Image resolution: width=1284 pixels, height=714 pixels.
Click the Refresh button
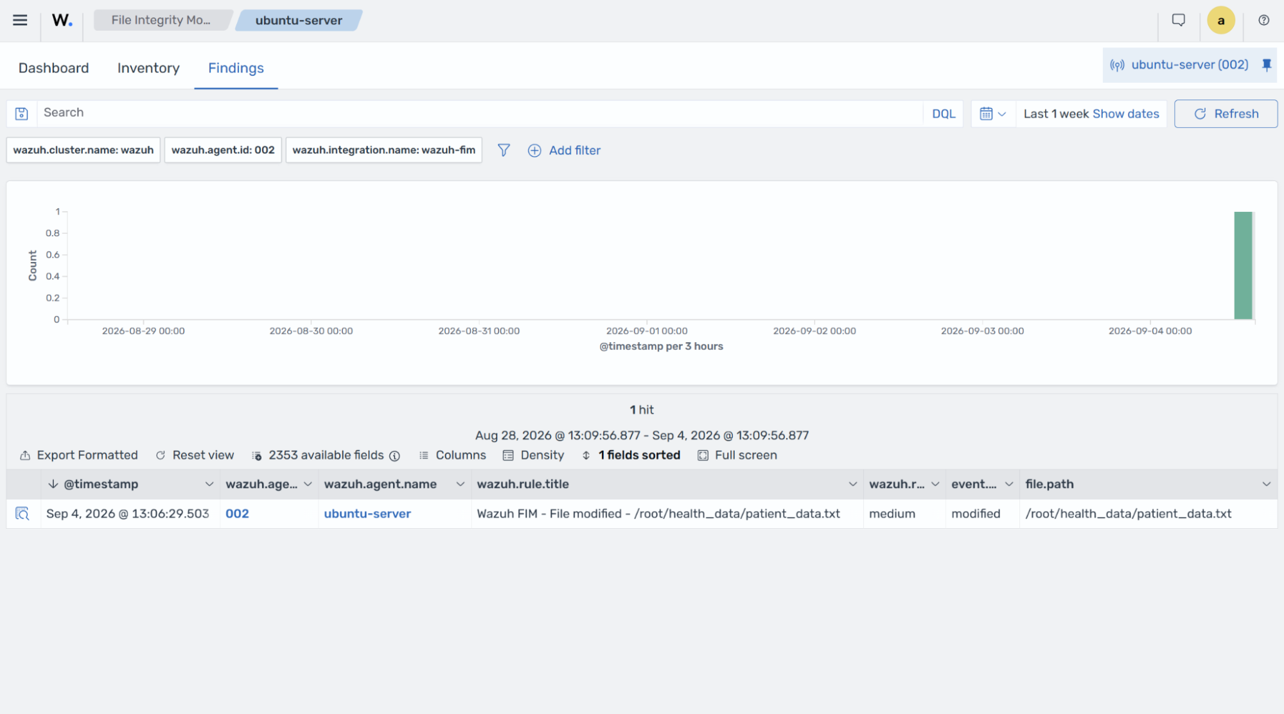click(x=1226, y=114)
